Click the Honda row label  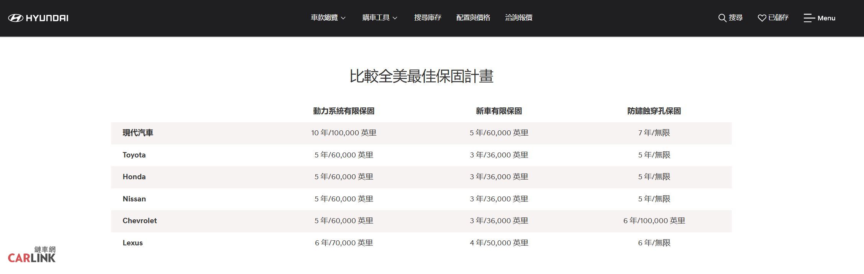134,177
